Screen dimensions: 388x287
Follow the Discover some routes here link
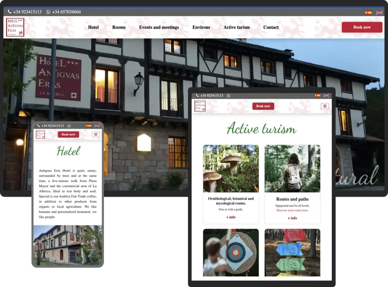(x=292, y=210)
